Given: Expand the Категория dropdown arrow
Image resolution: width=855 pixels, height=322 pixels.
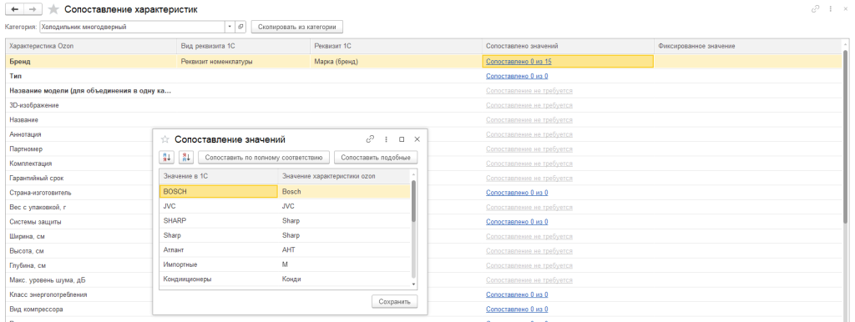Looking at the screenshot, I should pos(230,27).
